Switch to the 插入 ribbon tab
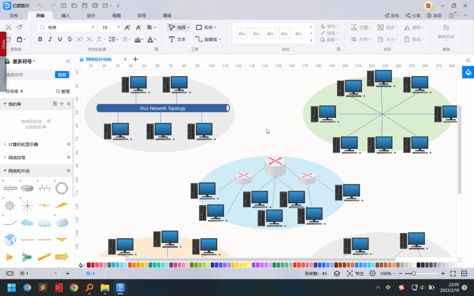 tap(65, 15)
